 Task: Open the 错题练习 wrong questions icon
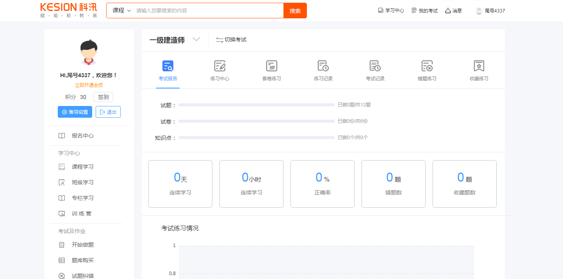(427, 66)
